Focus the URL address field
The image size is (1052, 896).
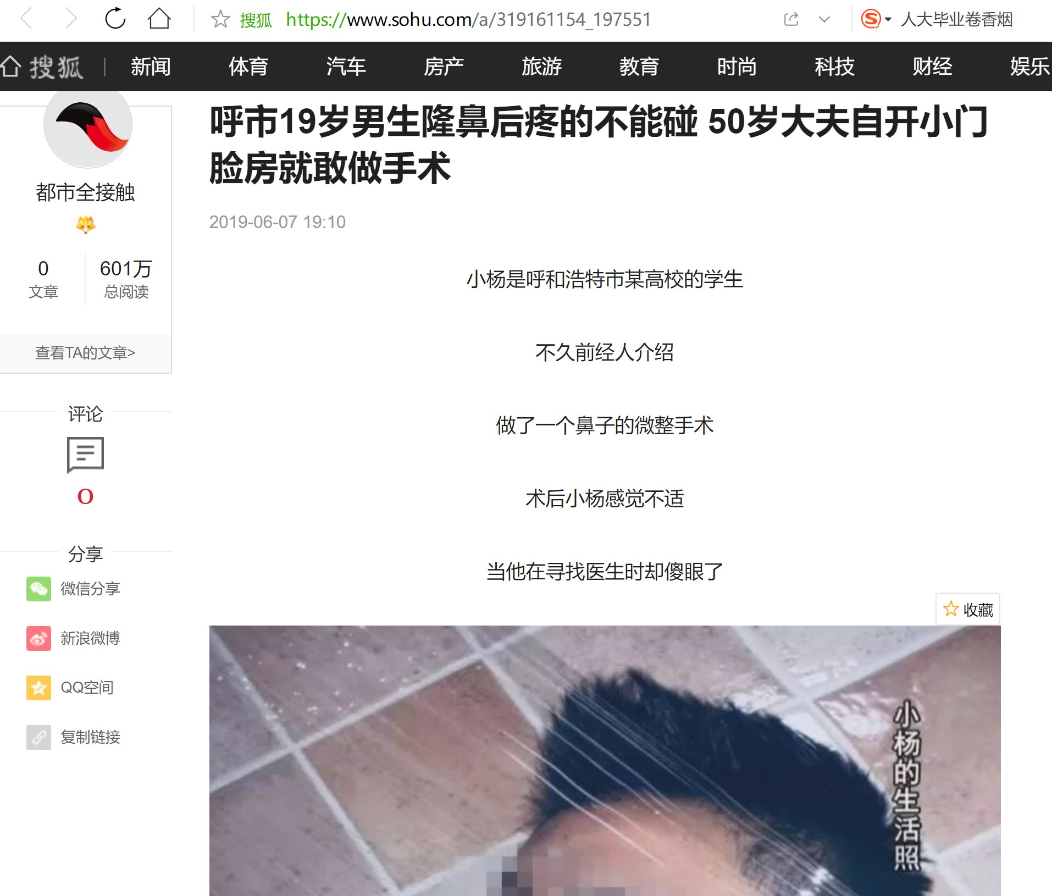point(468,19)
